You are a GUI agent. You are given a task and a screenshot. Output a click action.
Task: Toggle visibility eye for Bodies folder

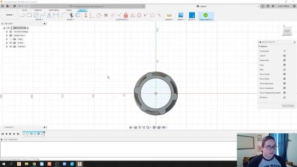click(x=11, y=43)
